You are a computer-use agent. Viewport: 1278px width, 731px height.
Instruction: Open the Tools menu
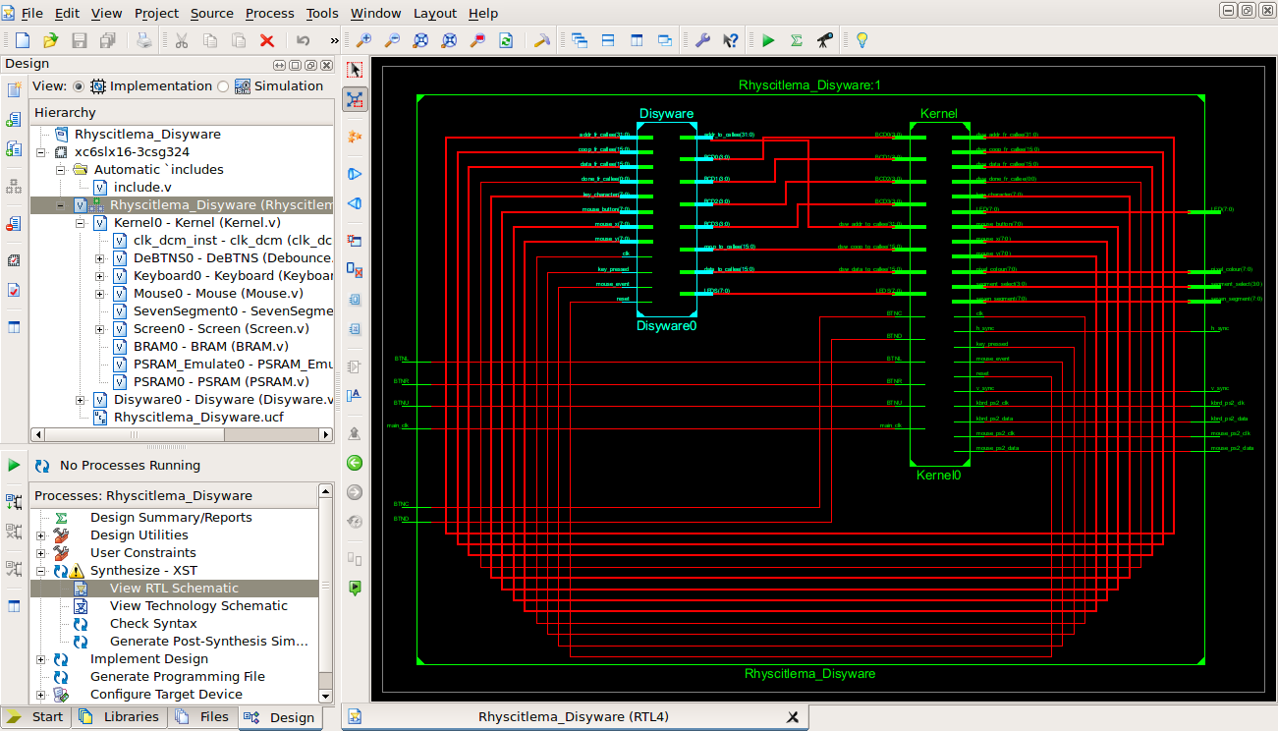click(x=322, y=13)
